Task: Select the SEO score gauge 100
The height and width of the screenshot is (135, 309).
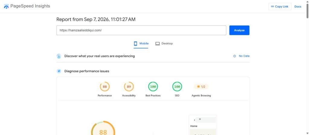Action: point(177,87)
